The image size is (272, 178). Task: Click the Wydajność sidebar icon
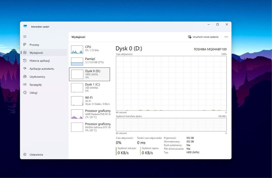coord(25,53)
